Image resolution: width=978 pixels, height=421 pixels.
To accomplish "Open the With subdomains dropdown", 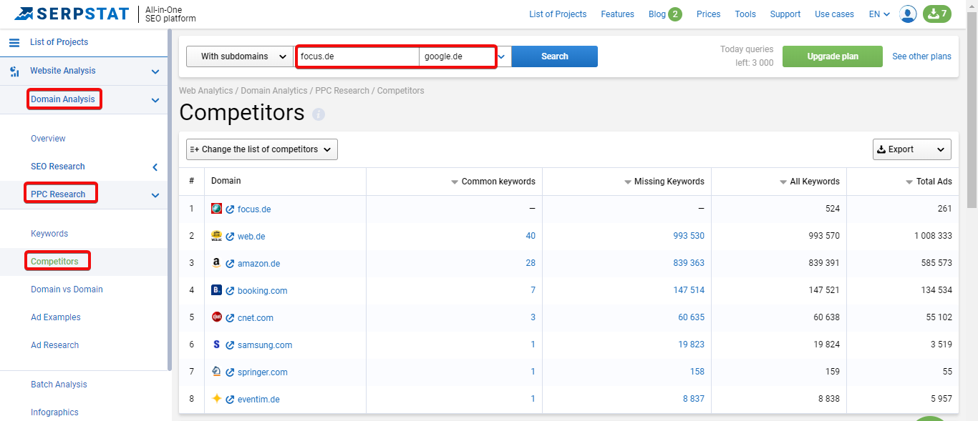I will pyautogui.click(x=240, y=56).
